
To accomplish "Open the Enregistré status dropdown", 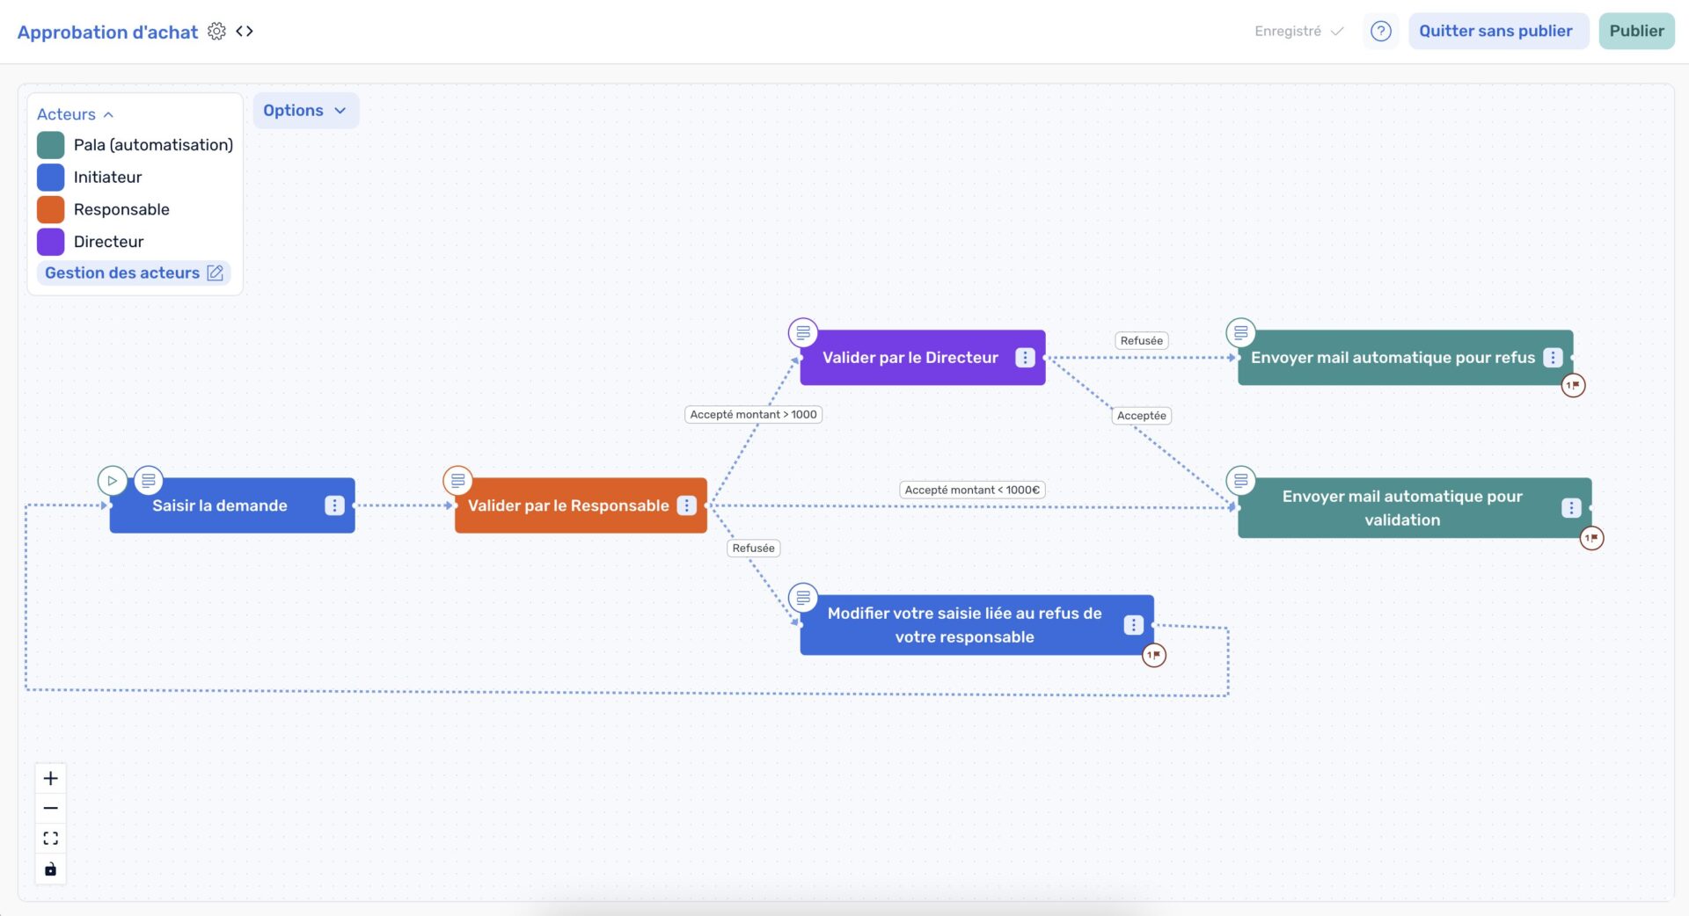I will (x=1298, y=32).
